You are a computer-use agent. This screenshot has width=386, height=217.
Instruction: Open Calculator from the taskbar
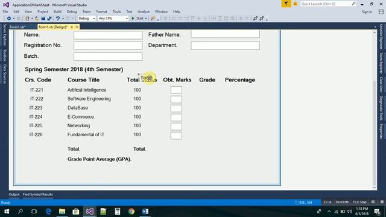pyautogui.click(x=118, y=212)
